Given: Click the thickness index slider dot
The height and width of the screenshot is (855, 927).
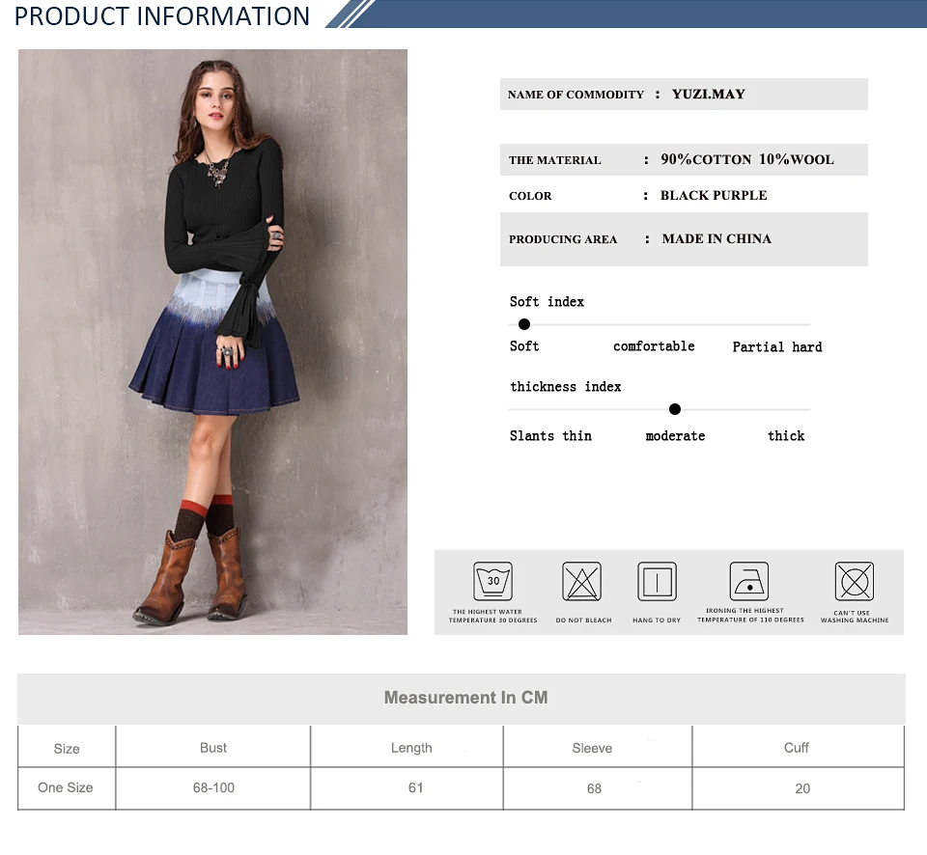Looking at the screenshot, I should [x=675, y=409].
